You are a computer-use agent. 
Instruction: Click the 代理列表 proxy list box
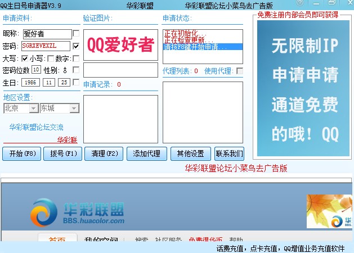tap(203, 112)
